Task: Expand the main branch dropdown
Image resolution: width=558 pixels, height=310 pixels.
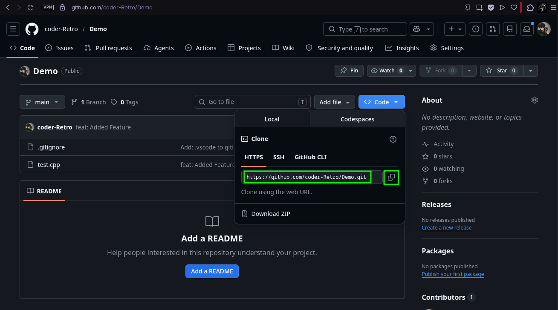Action: tap(42, 102)
